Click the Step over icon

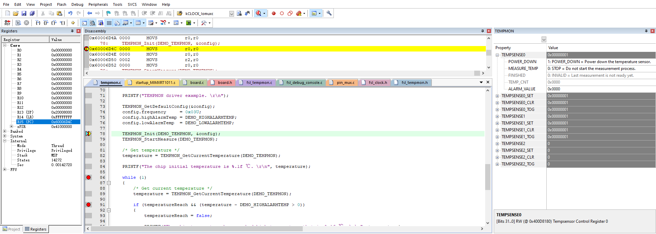coord(46,23)
